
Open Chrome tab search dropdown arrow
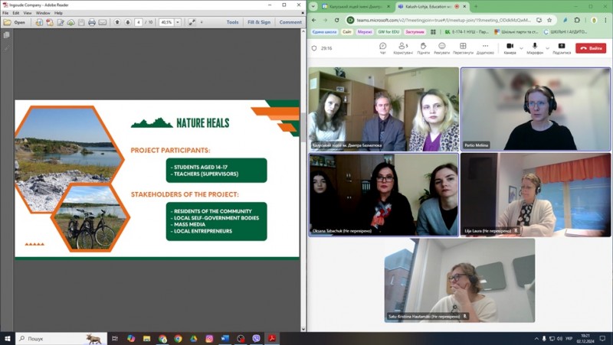[313, 7]
